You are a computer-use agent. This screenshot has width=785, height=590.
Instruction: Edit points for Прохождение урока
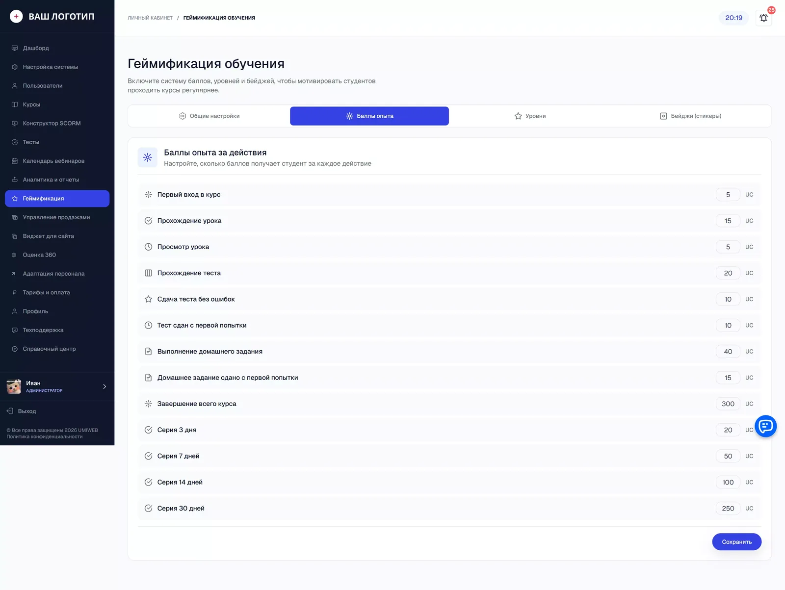tap(728, 221)
